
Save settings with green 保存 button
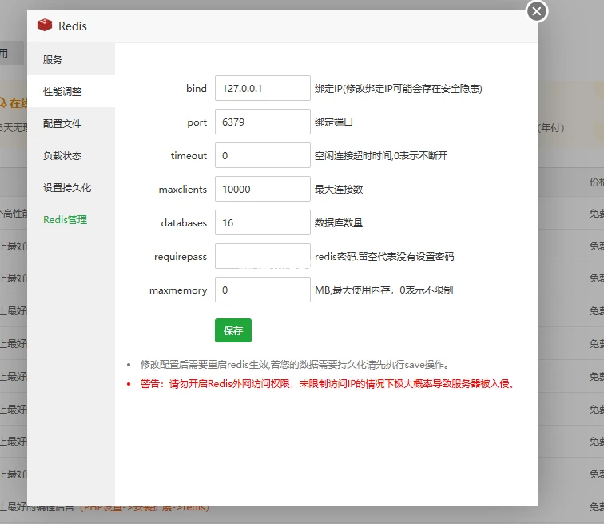coord(233,330)
